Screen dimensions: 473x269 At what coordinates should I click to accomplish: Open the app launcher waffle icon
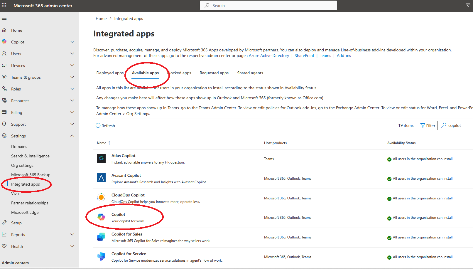pyautogui.click(x=4, y=6)
